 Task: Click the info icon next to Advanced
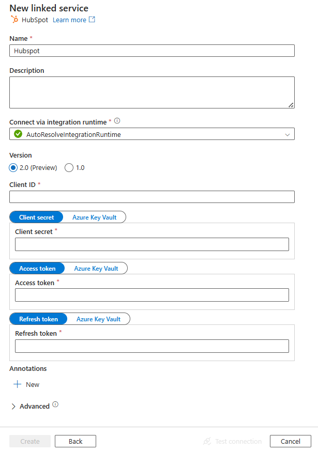[x=55, y=404]
